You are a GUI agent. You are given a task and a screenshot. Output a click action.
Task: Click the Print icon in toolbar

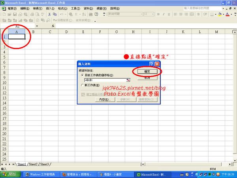pyautogui.click(x=32, y=14)
